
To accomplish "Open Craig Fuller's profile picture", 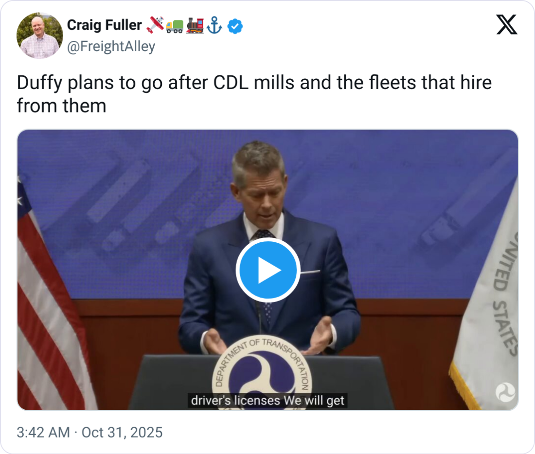I will point(40,36).
